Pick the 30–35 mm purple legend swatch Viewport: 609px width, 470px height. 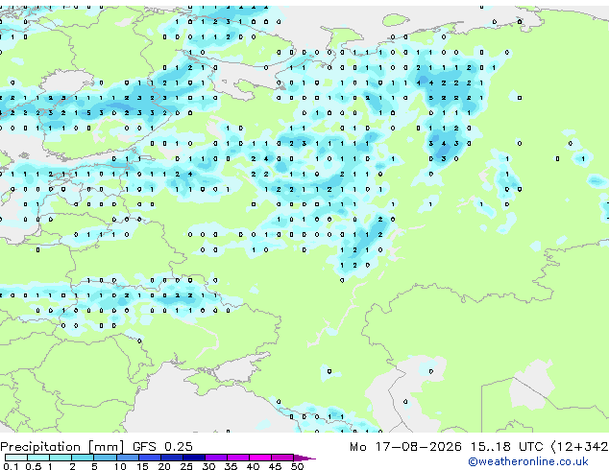coord(215,458)
